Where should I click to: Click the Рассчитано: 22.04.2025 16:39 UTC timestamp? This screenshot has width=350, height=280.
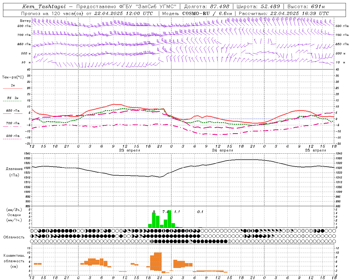(x=284, y=13)
